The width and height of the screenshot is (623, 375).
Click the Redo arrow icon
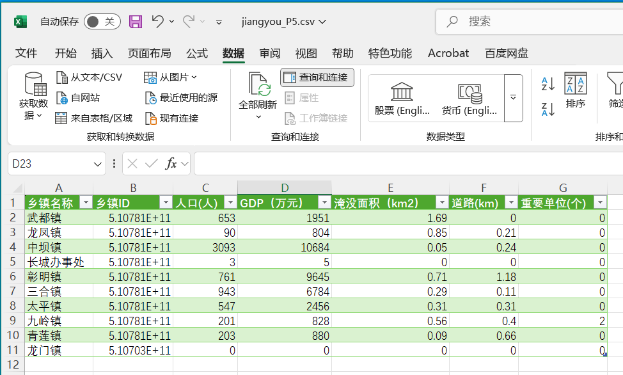click(x=188, y=21)
